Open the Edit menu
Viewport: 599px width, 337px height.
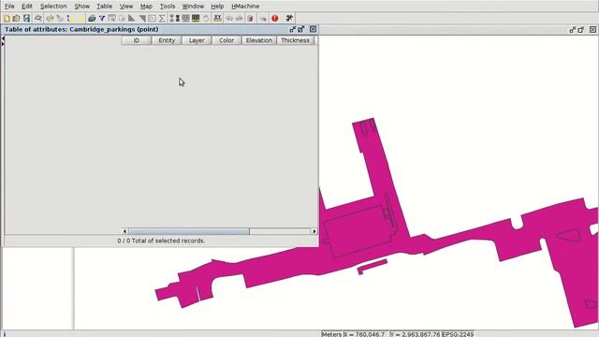27,7
